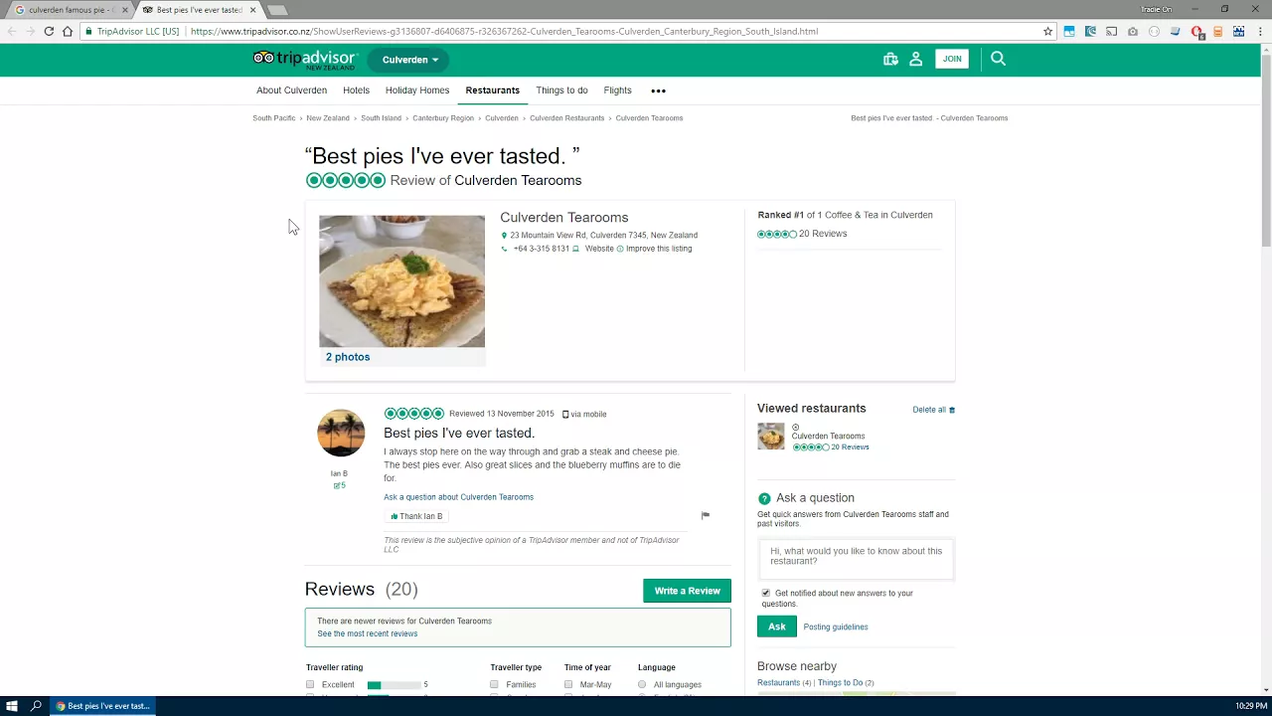Bookmark page with star icon

click(1047, 31)
